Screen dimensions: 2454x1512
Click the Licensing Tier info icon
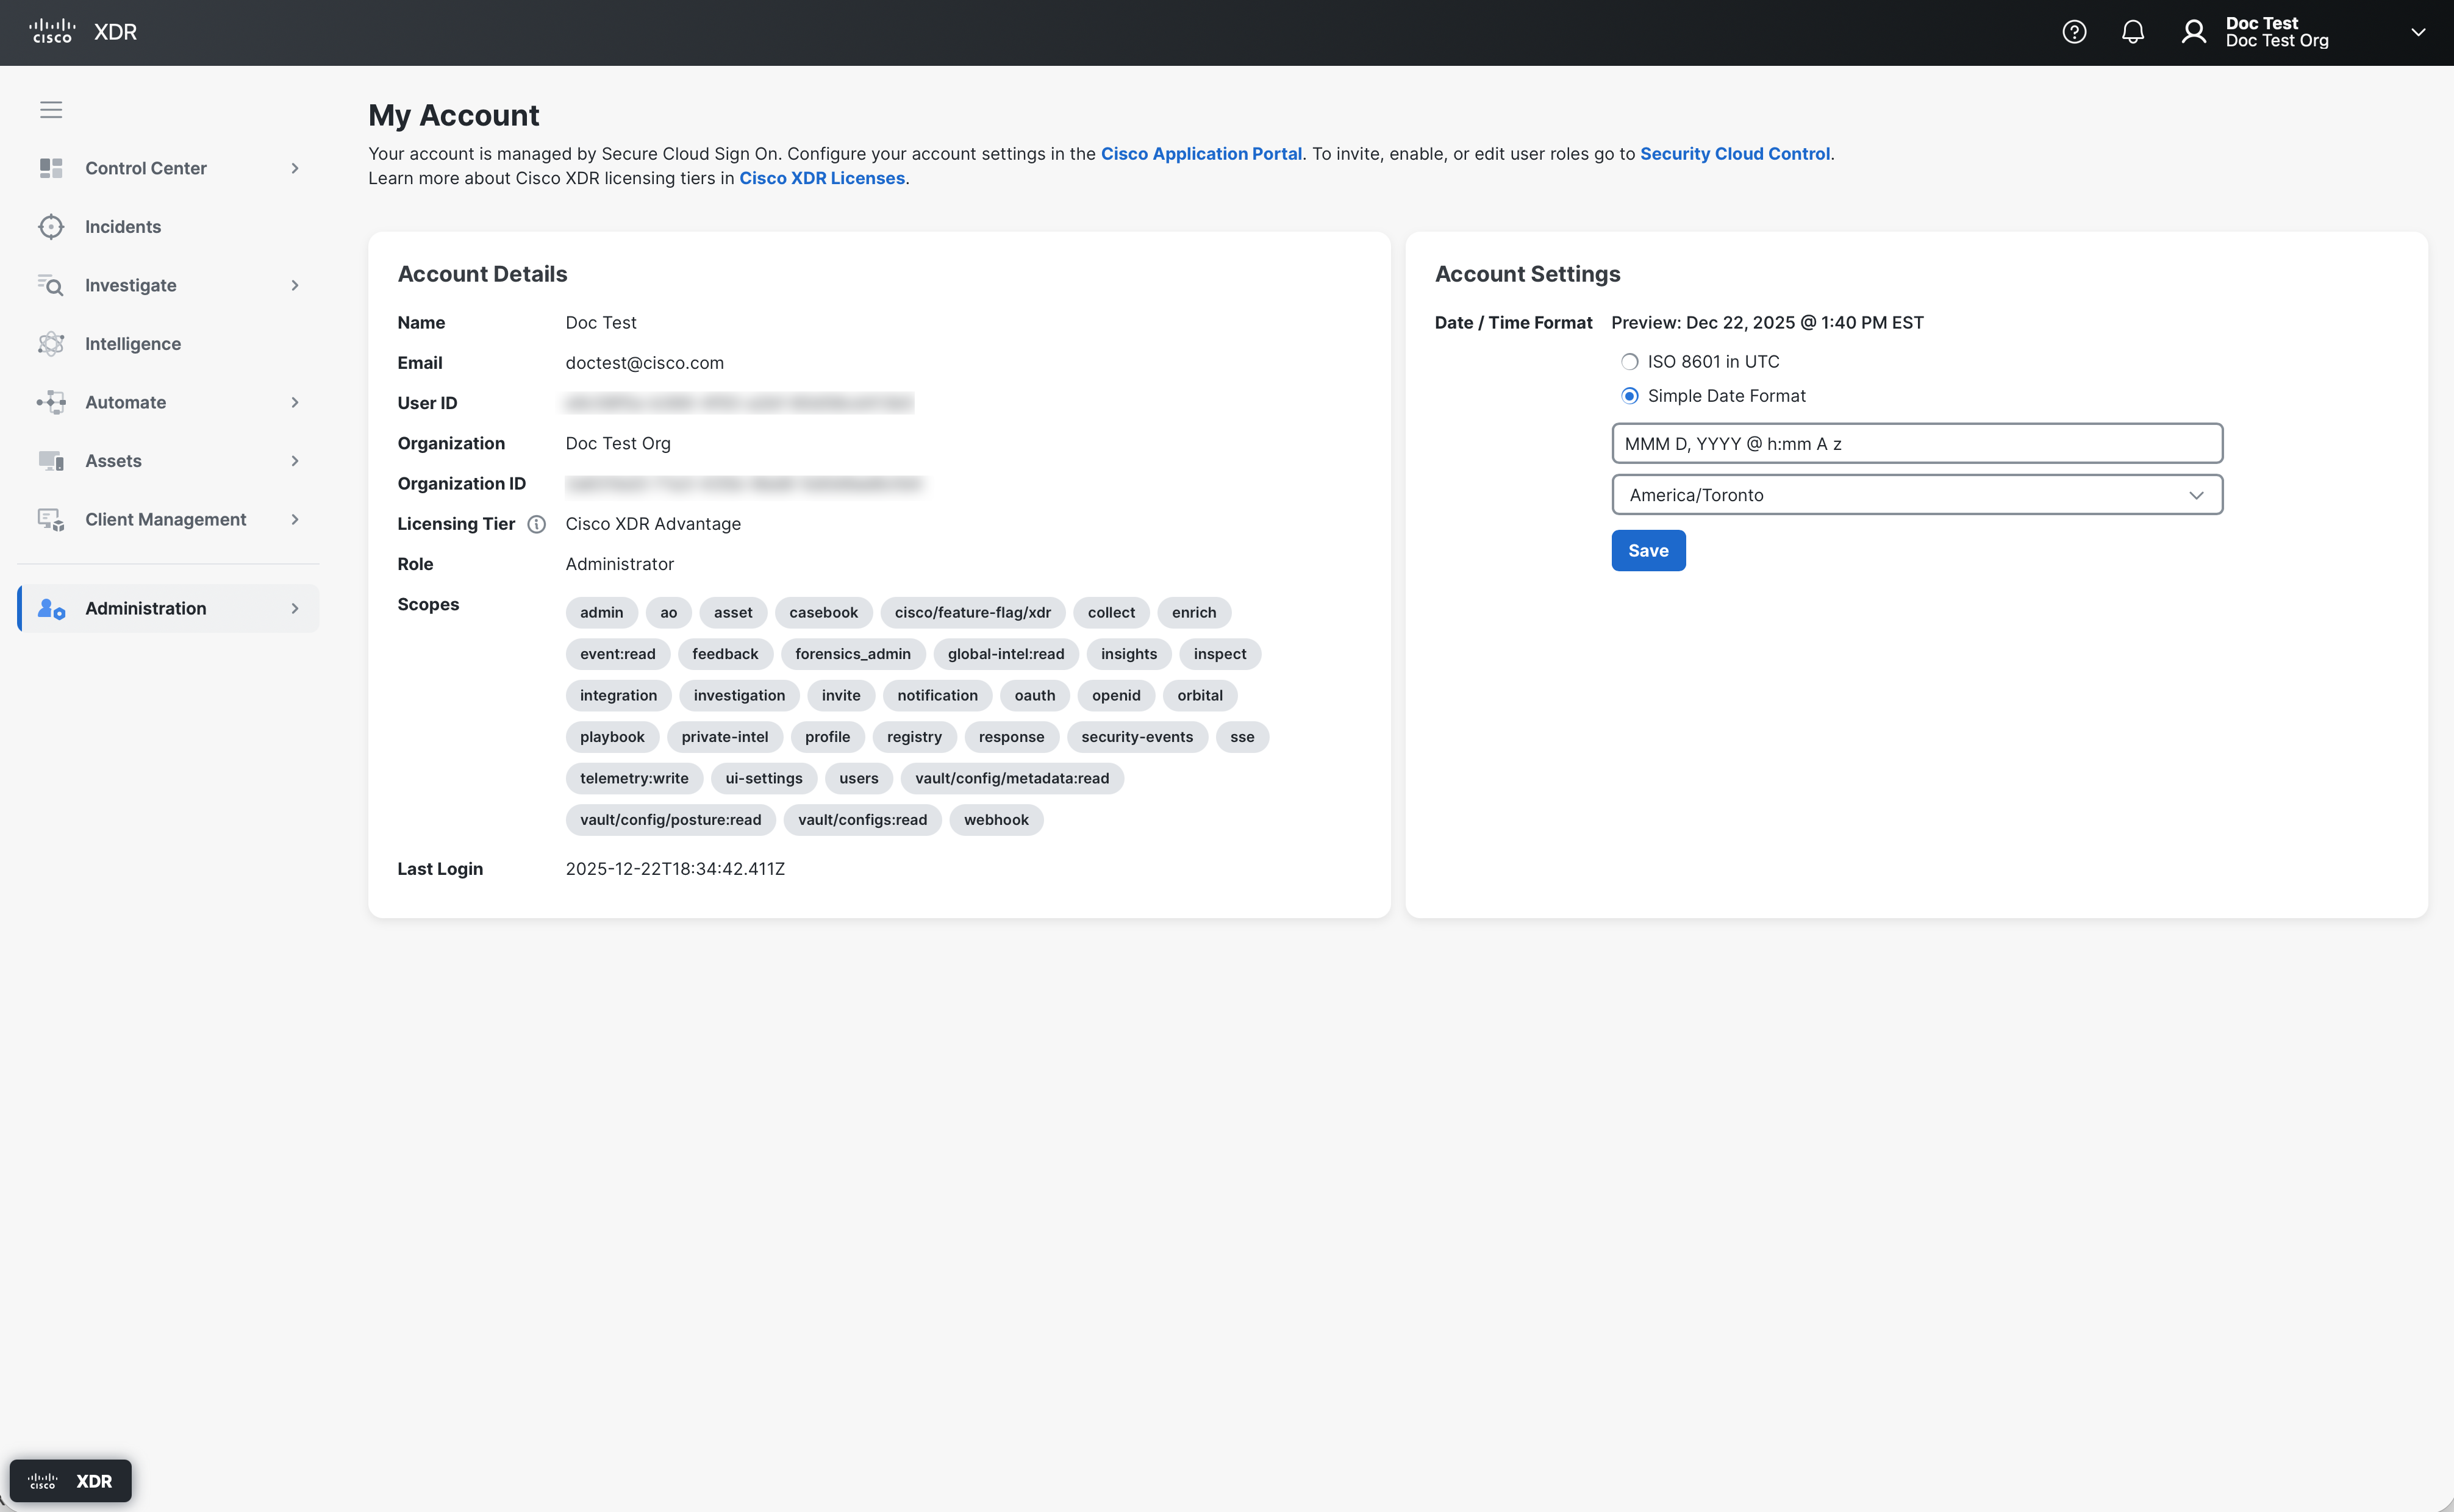(x=537, y=524)
